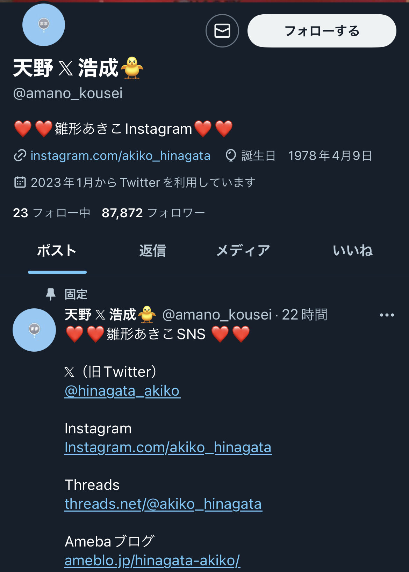Open the threads.net/@akiko_hinagata link
Screen dimensions: 409x572
coord(163,504)
